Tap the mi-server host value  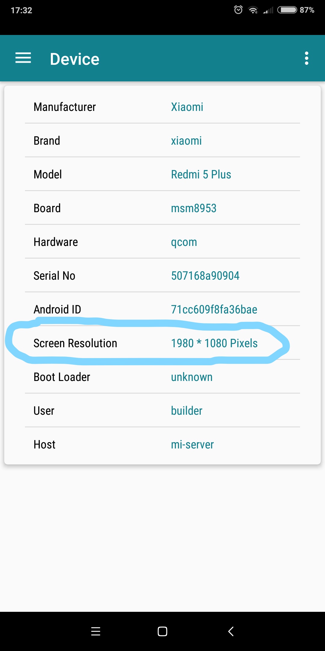tap(192, 445)
